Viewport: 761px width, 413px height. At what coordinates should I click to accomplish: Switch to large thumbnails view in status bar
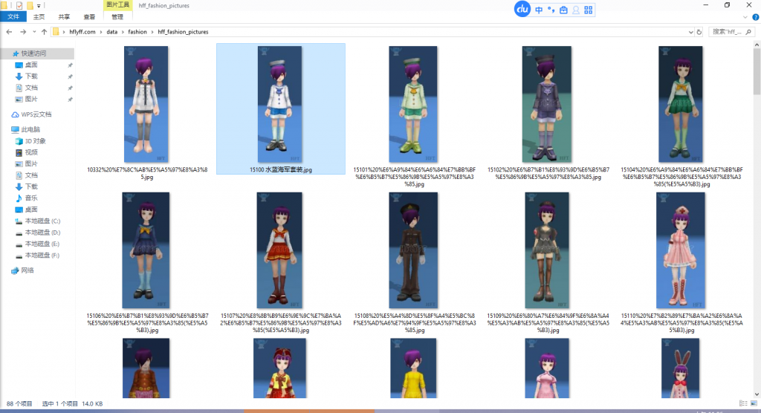click(x=754, y=403)
